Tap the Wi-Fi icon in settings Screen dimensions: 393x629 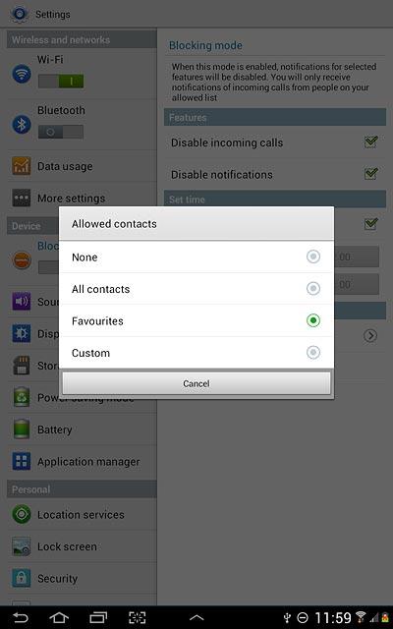[x=22, y=74]
